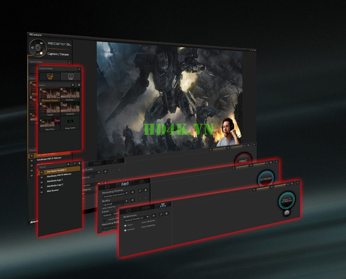The image size is (346, 279).
Task: Open settings via the gear on RECentral logo
Action: coord(32,47)
